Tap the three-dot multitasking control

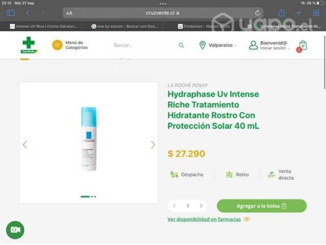pyautogui.click(x=163, y=3)
